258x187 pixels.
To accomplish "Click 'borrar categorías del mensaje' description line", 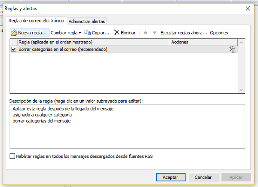I will pos(42,121).
